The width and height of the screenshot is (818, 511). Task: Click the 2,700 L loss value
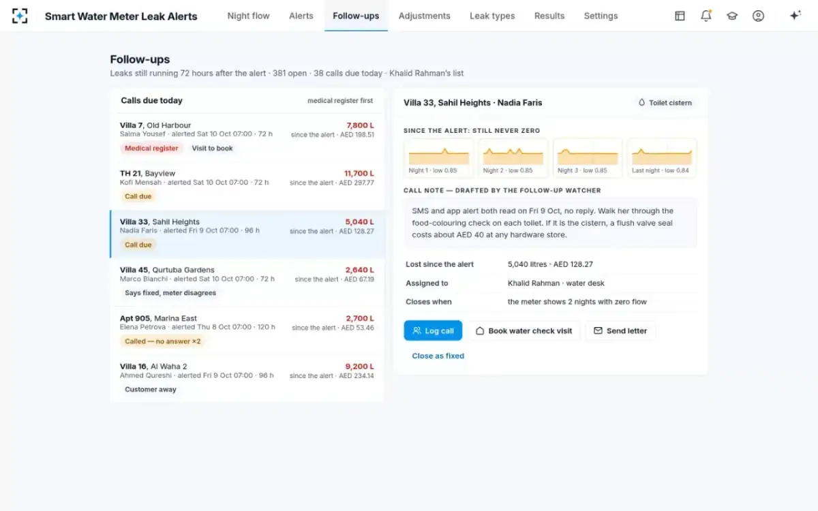[x=360, y=318]
